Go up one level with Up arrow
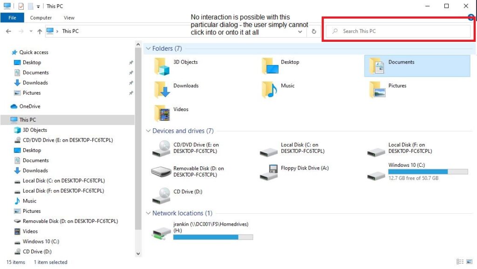The height and width of the screenshot is (269, 477). (x=40, y=32)
